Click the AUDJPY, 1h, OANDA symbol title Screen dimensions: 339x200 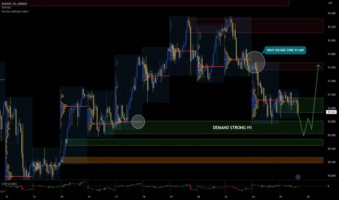(14, 4)
